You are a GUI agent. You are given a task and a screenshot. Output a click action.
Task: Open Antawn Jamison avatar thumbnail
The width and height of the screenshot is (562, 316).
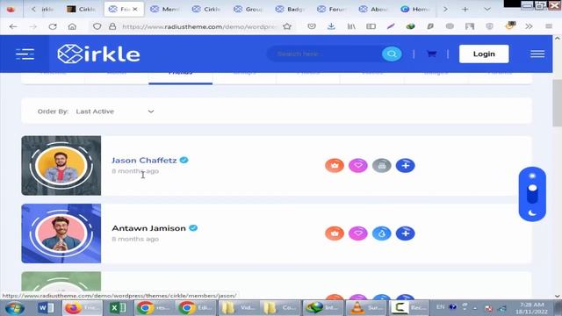tap(61, 233)
